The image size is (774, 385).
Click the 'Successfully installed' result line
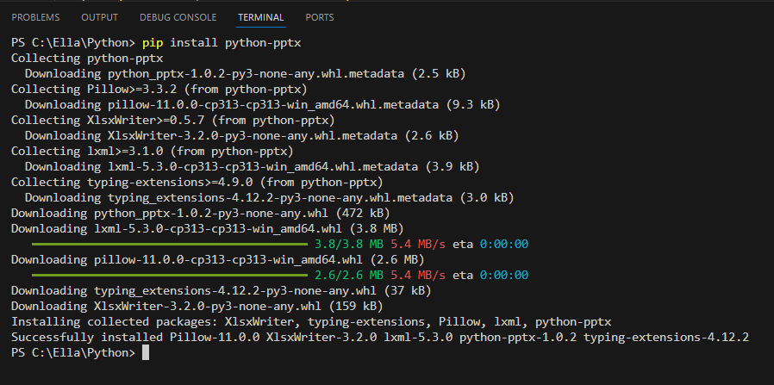(380, 337)
